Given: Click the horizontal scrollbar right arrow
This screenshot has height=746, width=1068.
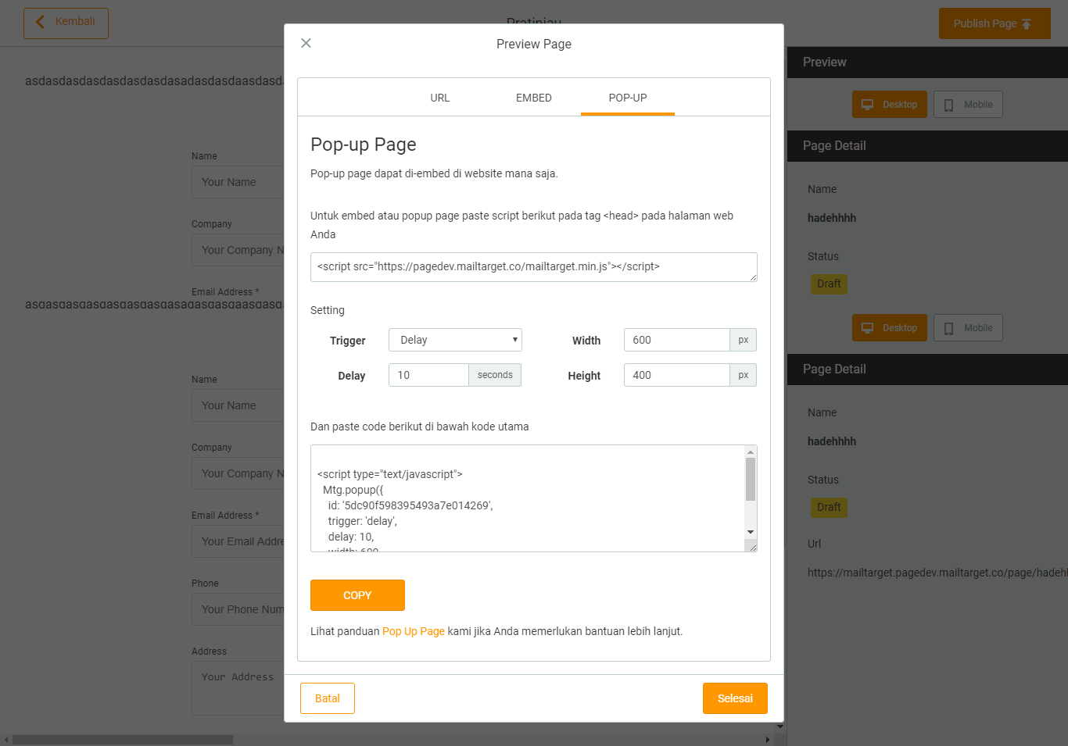Looking at the screenshot, I should (768, 740).
